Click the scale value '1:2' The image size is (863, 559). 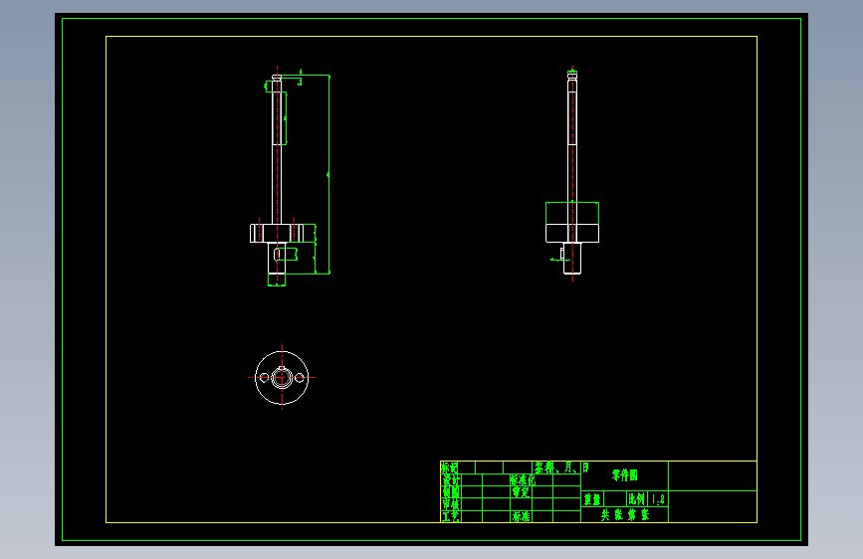point(658,499)
